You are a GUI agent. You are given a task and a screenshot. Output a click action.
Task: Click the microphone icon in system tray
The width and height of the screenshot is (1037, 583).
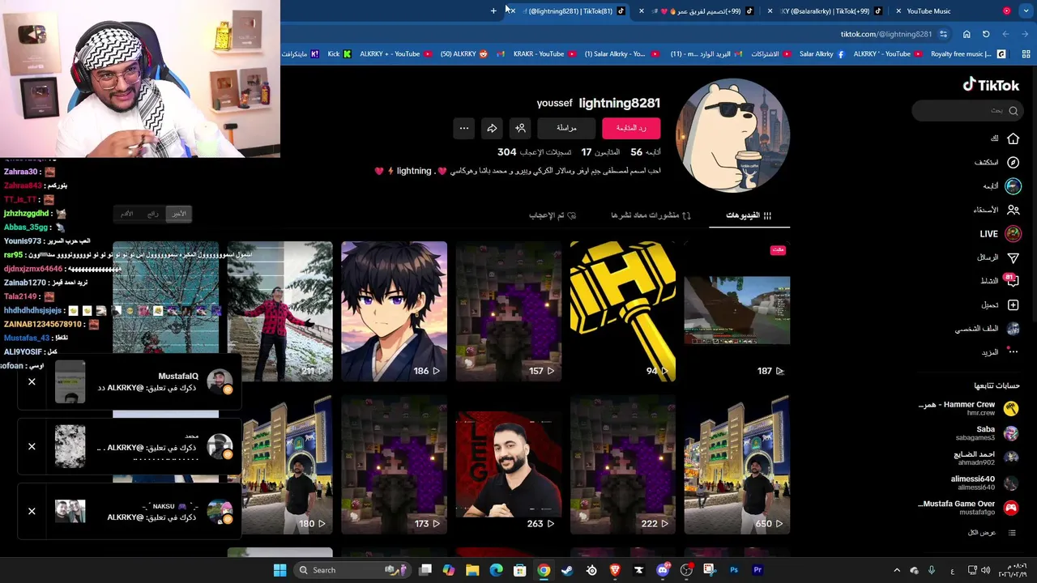pos(932,570)
